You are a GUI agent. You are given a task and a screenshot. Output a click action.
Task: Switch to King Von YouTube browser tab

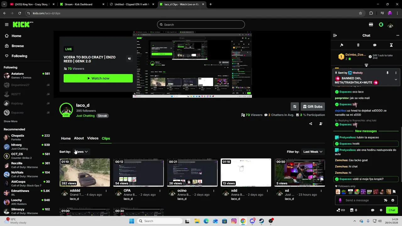[x=31, y=4]
